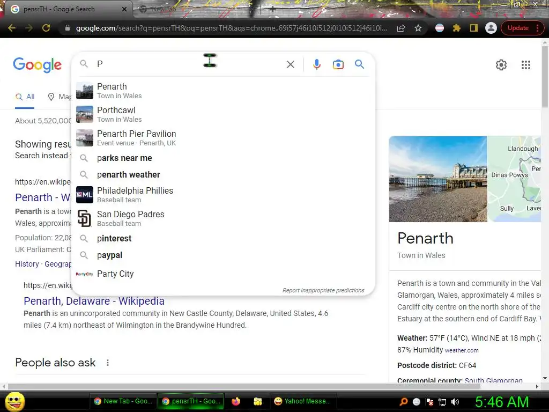Screen dimensions: 549x412
Task: Start voice search with microphone icon
Action: click(x=317, y=64)
